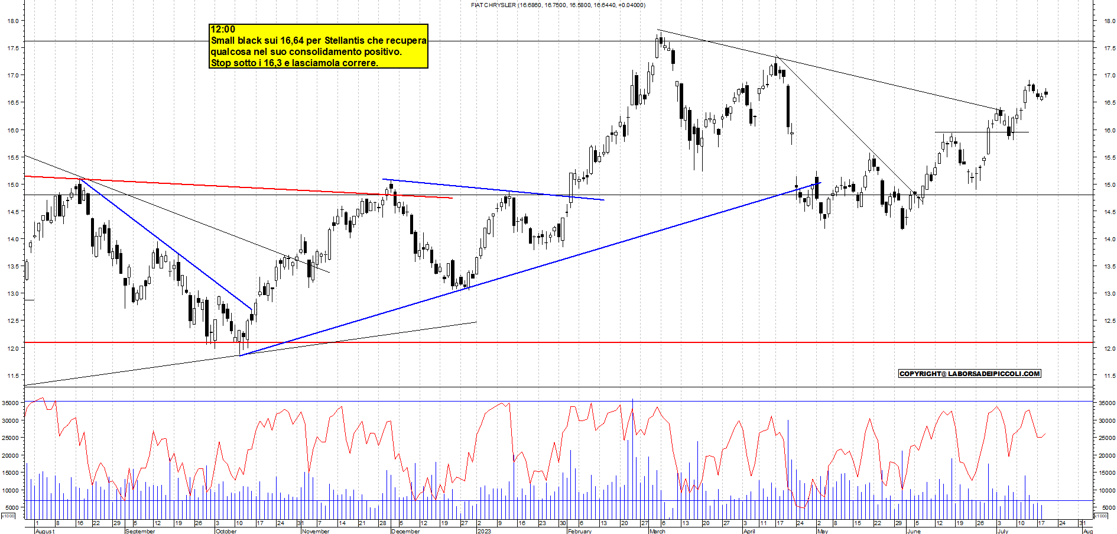The height and width of the screenshot is (534, 1117).
Task: Click the 11.5 label on right price axis
Action: click(x=1109, y=376)
